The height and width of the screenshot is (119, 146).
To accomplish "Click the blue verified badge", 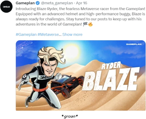I will pos(38,3).
